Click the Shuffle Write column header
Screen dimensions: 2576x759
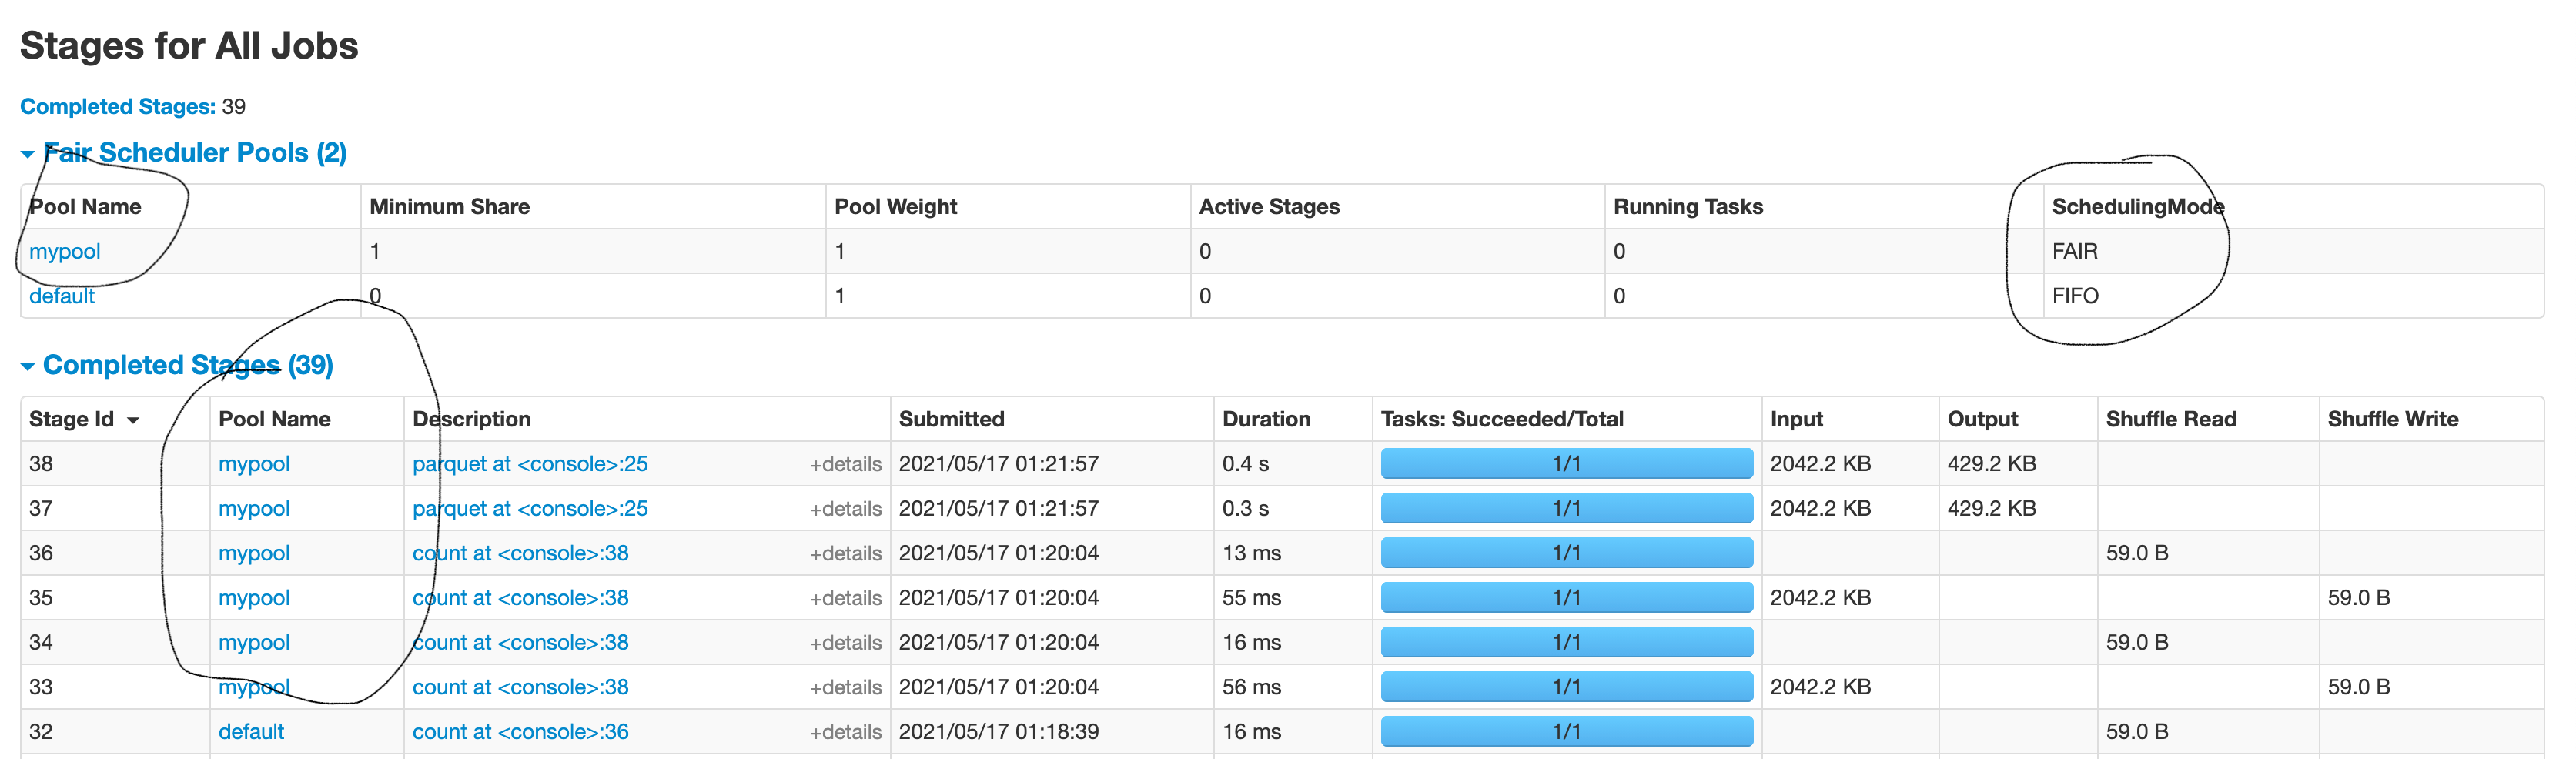tap(2392, 420)
